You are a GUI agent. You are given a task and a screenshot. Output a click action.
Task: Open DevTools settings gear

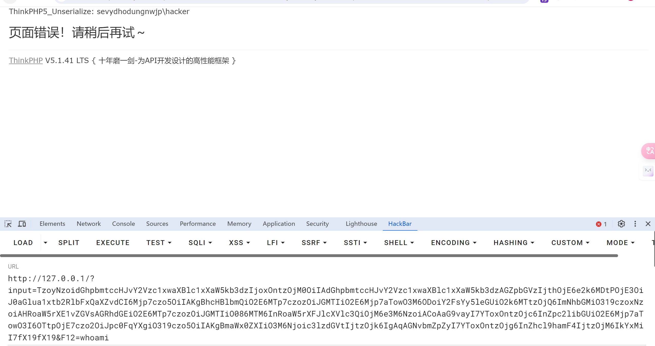[621, 224]
